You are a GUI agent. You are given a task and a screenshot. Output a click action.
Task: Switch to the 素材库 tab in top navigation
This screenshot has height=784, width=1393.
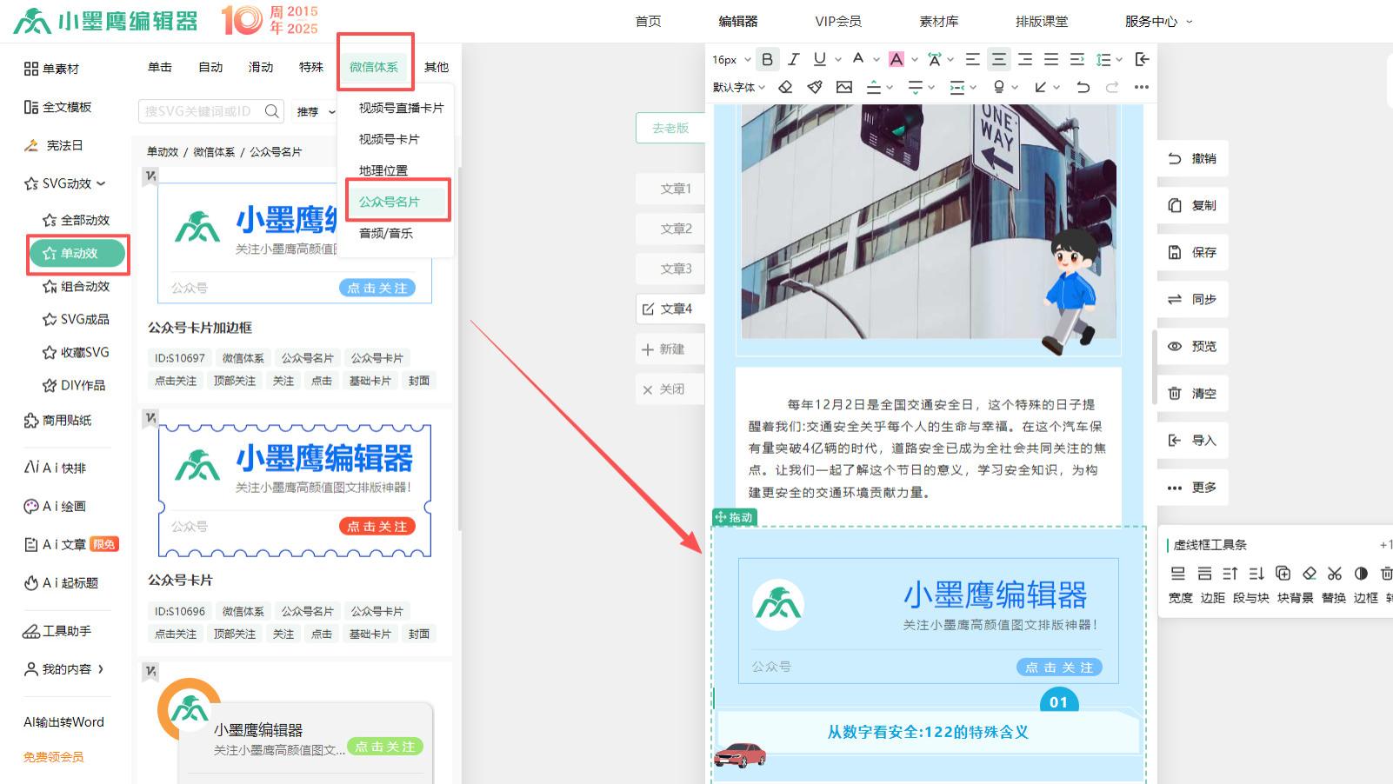pyautogui.click(x=938, y=21)
